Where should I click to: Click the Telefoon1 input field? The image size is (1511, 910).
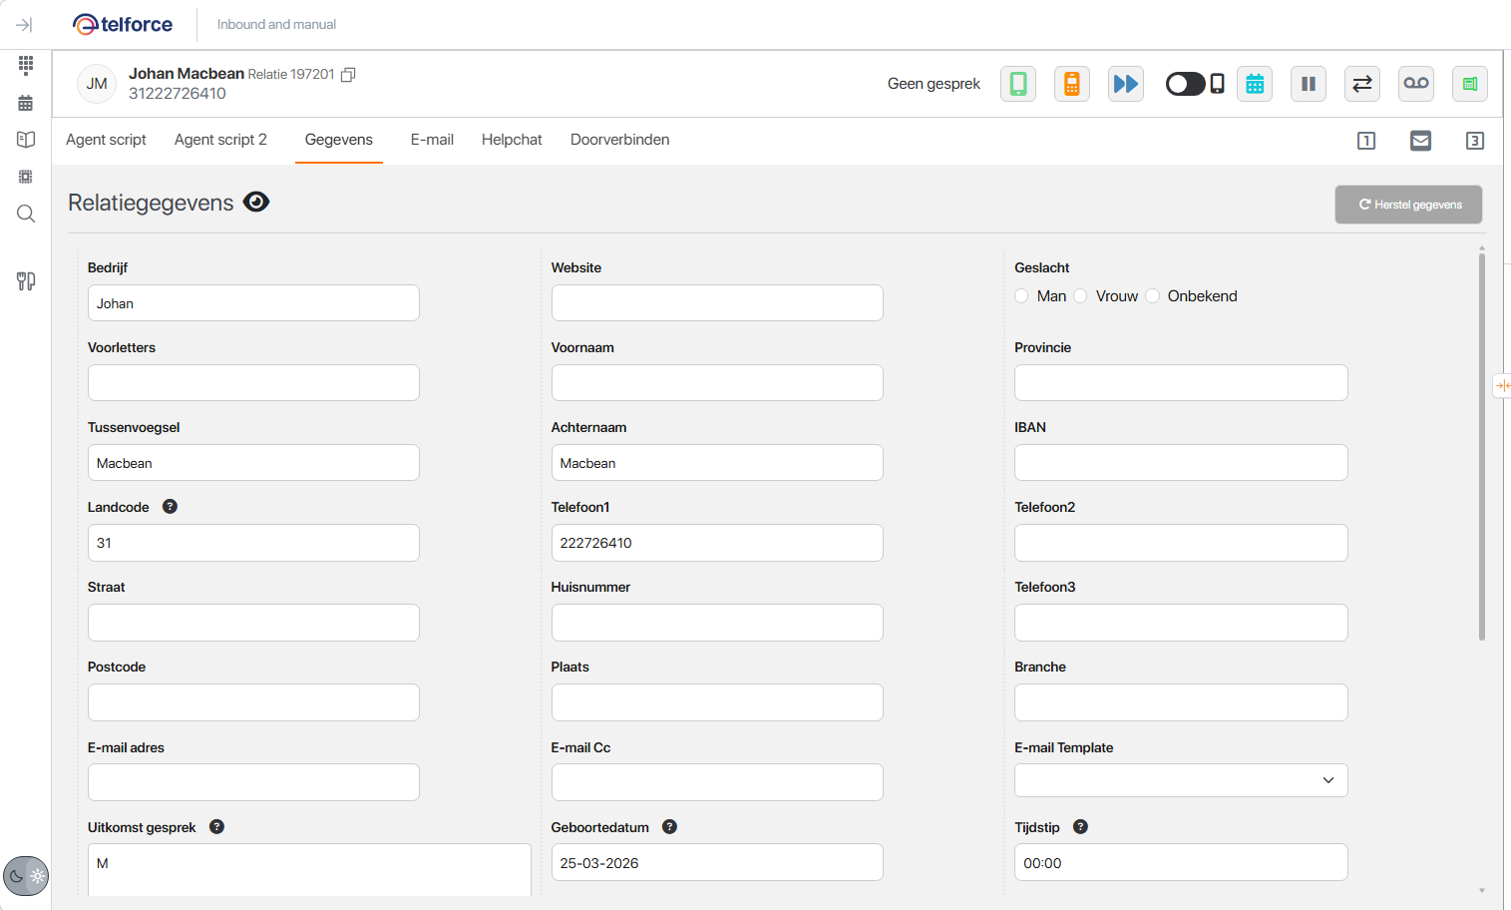[716, 543]
